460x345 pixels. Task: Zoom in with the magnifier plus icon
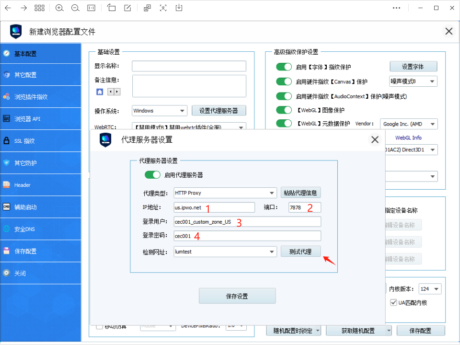click(x=59, y=8)
